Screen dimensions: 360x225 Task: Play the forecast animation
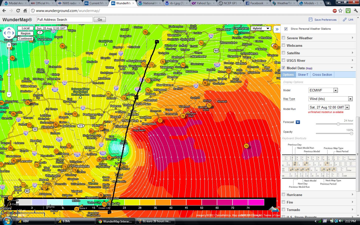pyautogui.click(x=298, y=122)
